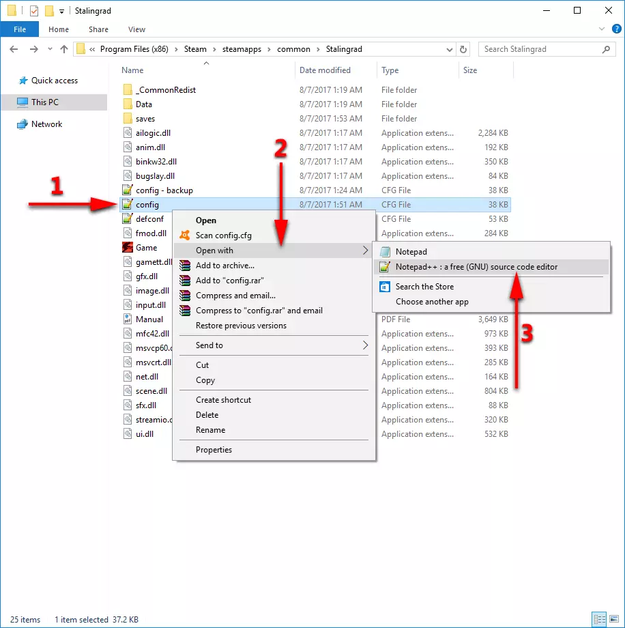Choose Add to archive... option

click(274, 266)
